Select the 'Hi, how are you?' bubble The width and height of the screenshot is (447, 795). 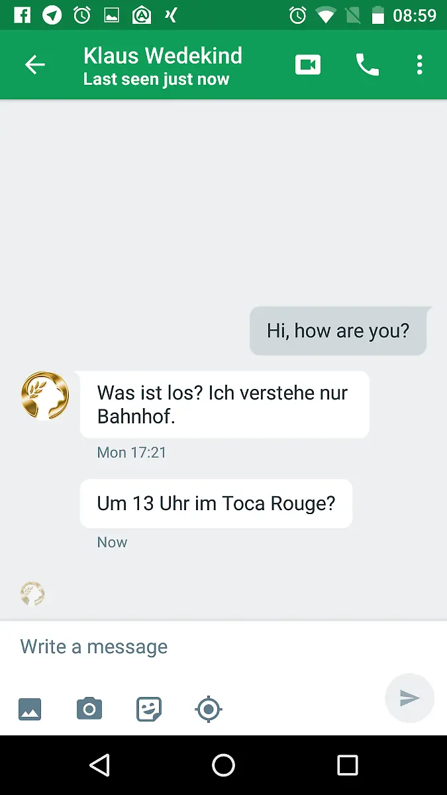tap(338, 331)
